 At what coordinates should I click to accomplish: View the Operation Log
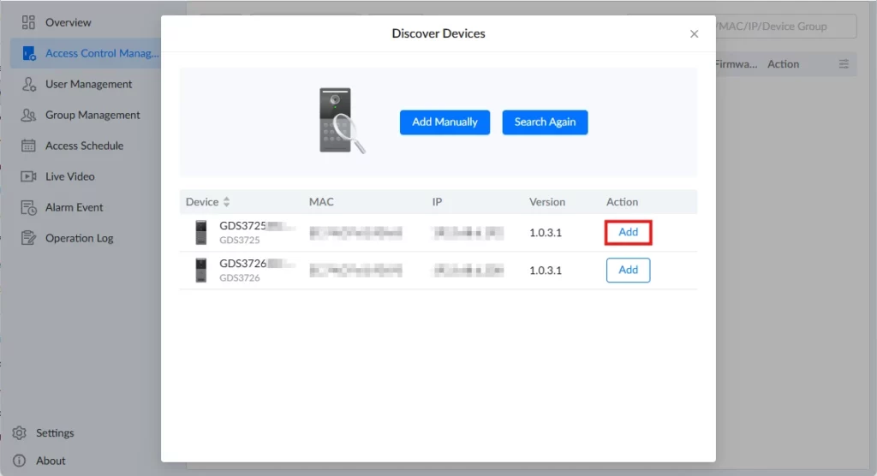(x=79, y=238)
